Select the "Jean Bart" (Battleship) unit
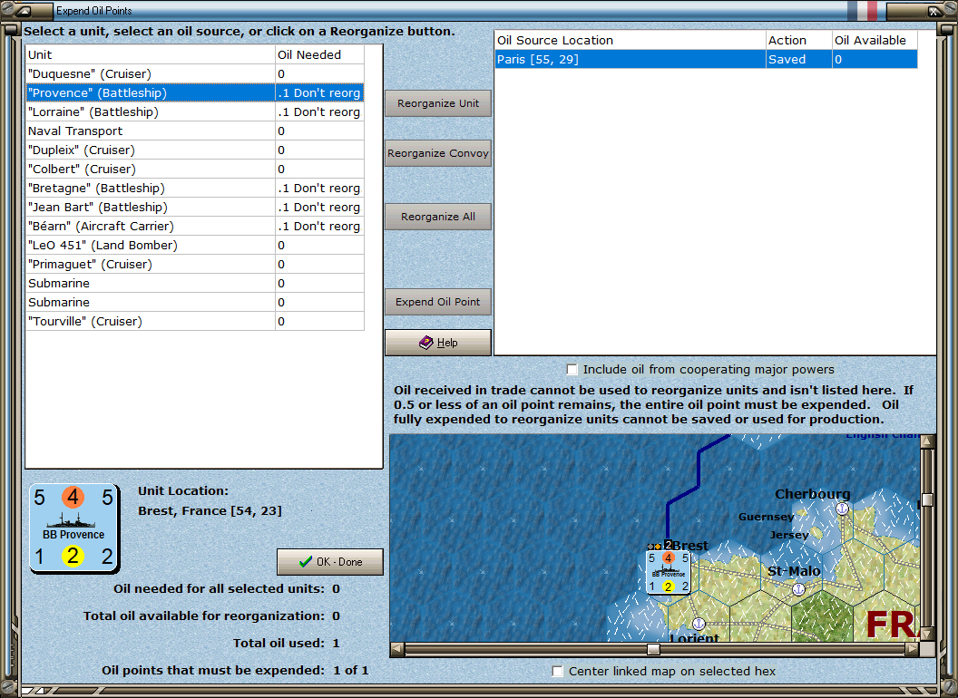The height and width of the screenshot is (698, 958). [195, 207]
